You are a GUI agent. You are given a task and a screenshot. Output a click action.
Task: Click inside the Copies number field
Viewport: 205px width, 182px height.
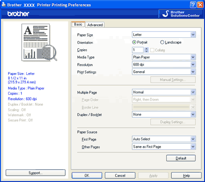coord(138,50)
